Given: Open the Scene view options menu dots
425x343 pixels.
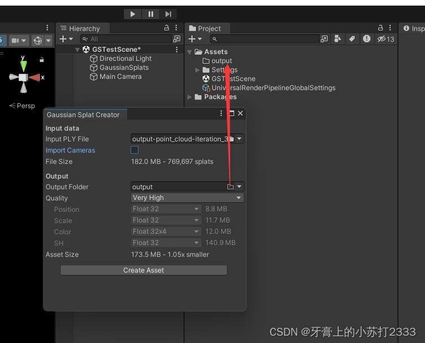Looking at the screenshot, I should coord(47,28).
